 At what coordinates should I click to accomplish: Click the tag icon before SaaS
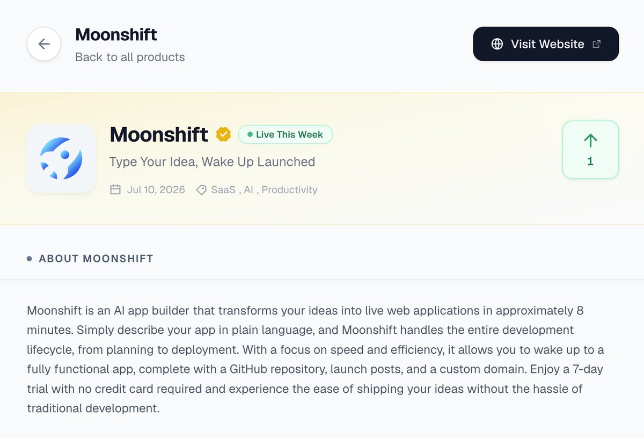click(201, 190)
